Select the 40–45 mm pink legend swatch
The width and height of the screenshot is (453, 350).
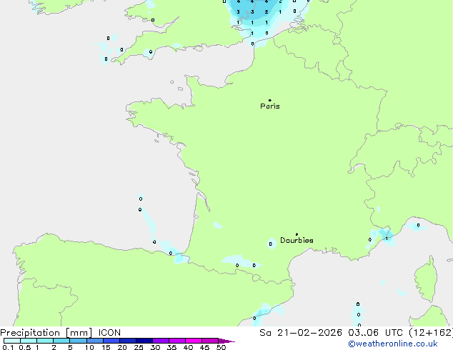coord(194,341)
